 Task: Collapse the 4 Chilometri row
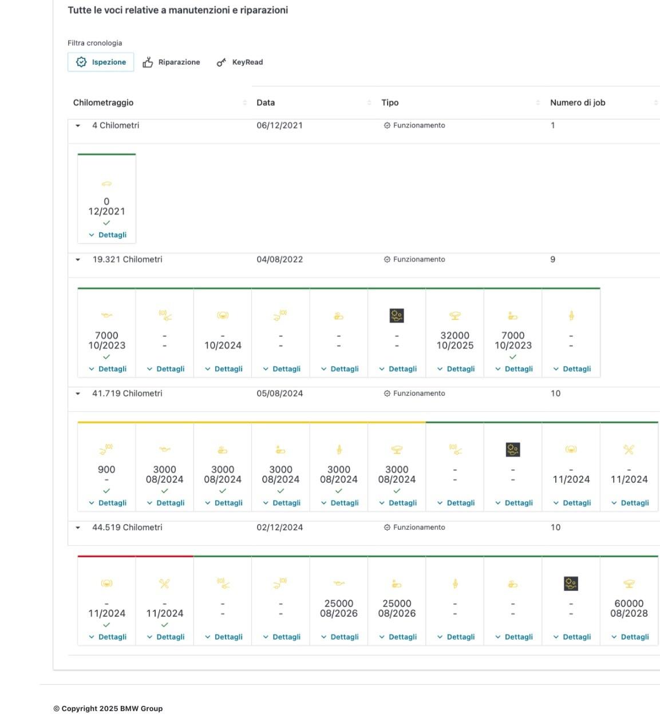78,126
